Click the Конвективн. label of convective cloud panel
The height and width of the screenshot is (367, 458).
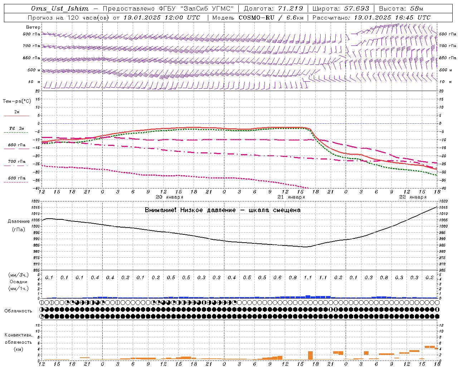(18, 335)
